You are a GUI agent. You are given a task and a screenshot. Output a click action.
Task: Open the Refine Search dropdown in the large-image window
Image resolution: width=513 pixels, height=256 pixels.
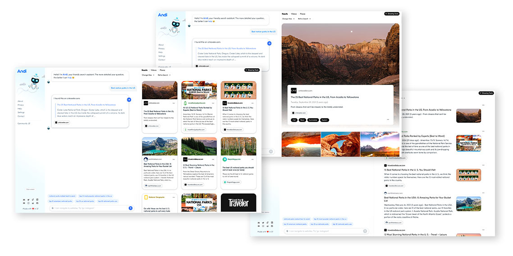(304, 19)
